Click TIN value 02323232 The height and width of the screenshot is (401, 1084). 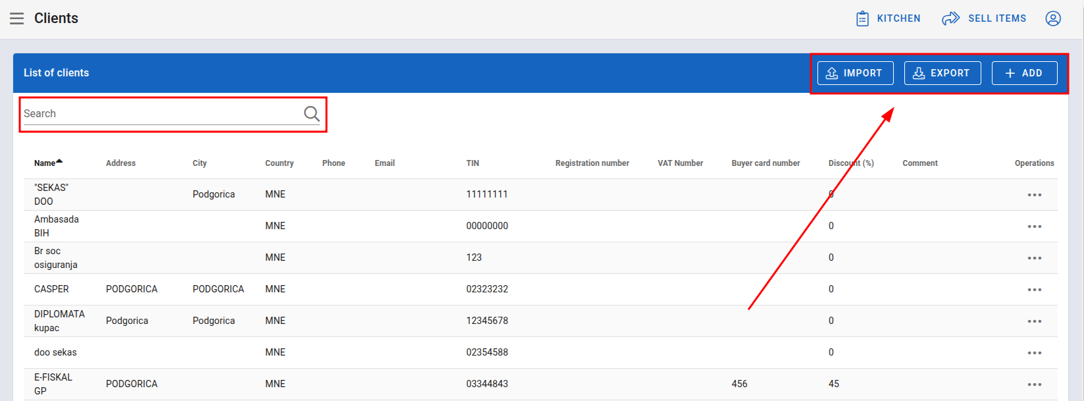tap(487, 289)
